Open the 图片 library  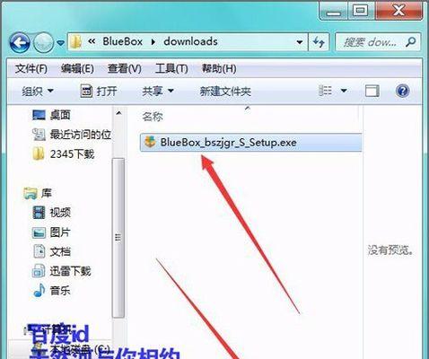[51, 232]
